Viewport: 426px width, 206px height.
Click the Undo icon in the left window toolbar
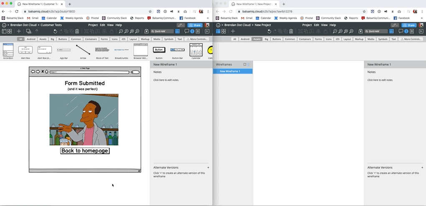pos(55,31)
